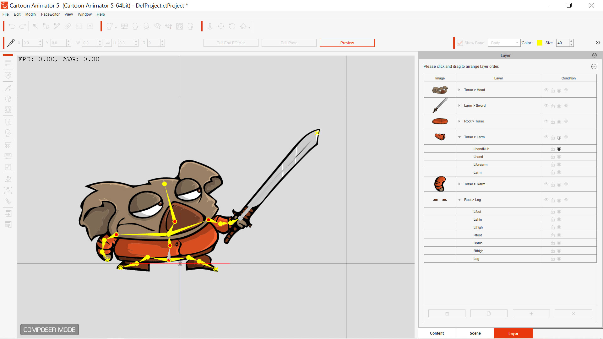Toggle lock for the LhandNub layer
Image resolution: width=603 pixels, height=339 pixels.
pyautogui.click(x=553, y=149)
